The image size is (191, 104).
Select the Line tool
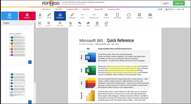click(x=82, y=16)
